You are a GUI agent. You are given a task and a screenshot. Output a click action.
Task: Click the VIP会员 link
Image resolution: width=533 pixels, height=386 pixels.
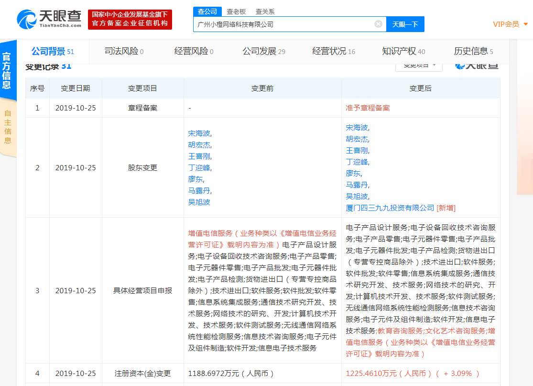506,24
